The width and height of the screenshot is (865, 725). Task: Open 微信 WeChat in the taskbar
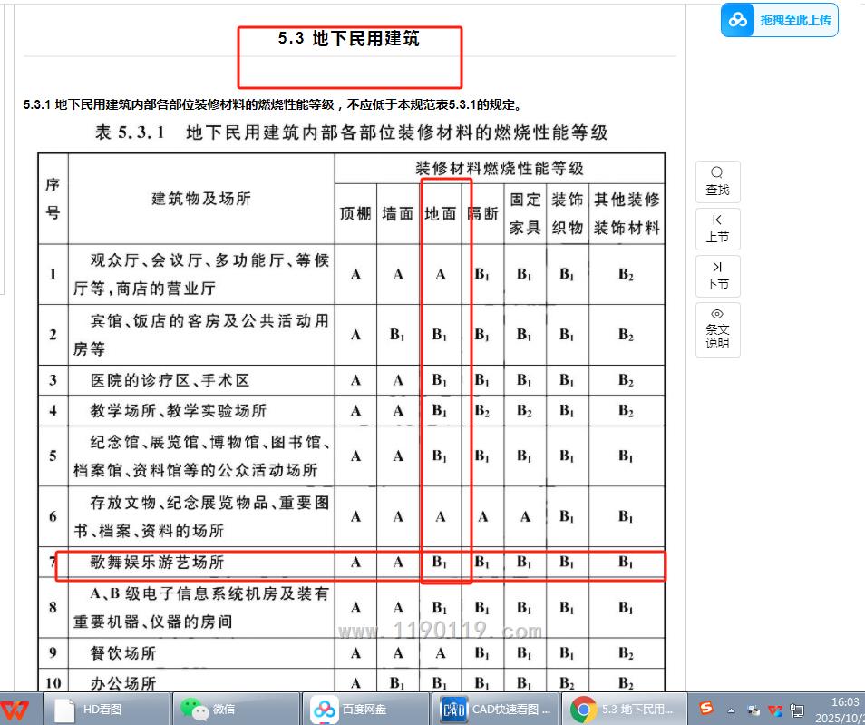click(238, 709)
